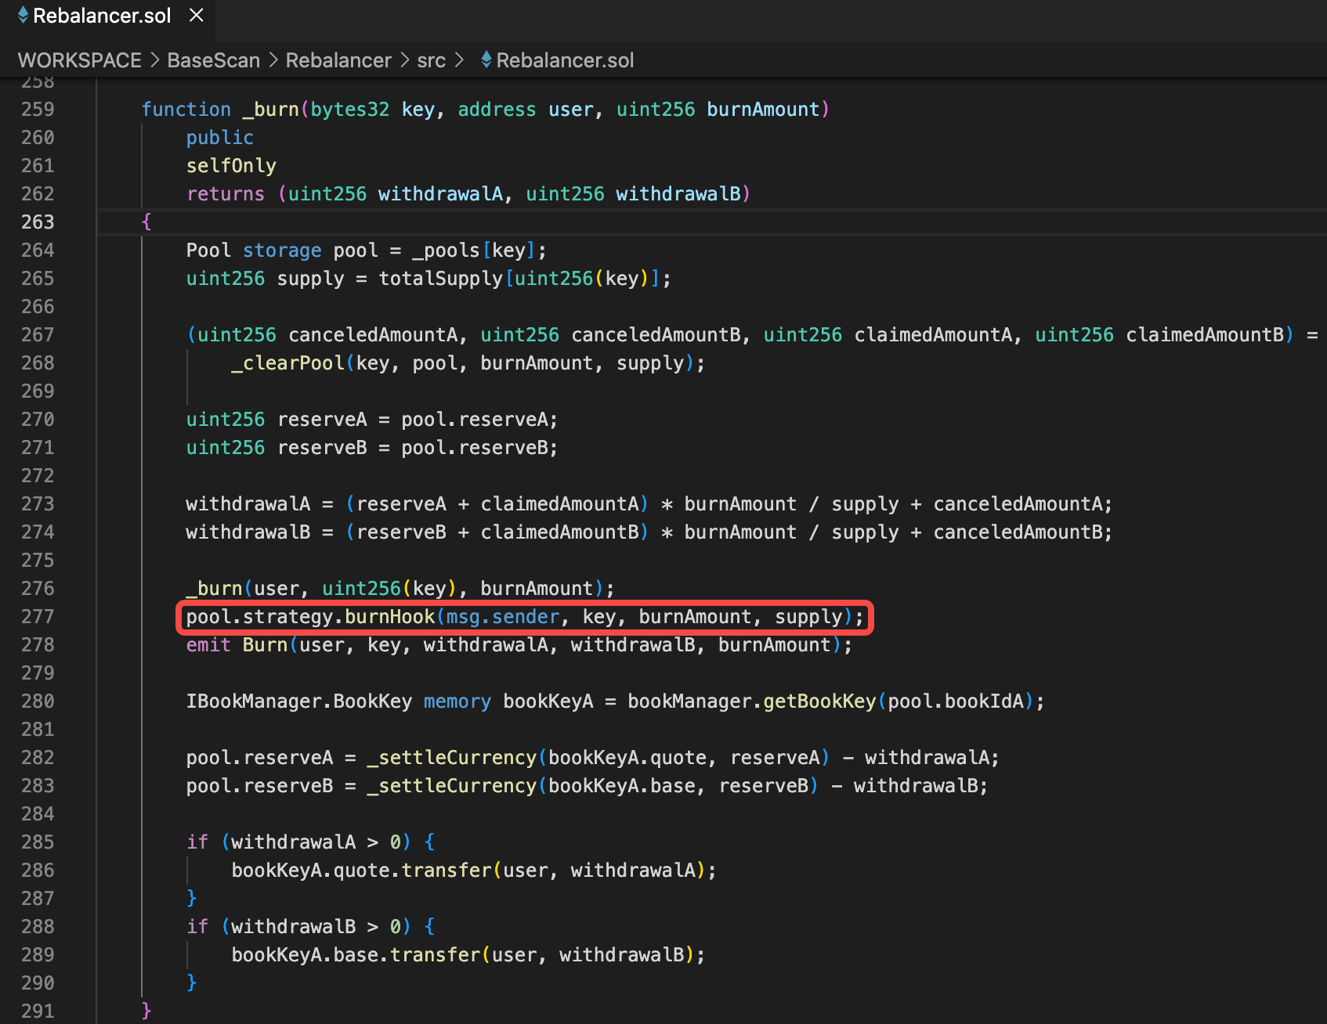Click bookKeyA.base.transfer on line 289
Viewport: 1327px width, 1024px height.
point(356,955)
